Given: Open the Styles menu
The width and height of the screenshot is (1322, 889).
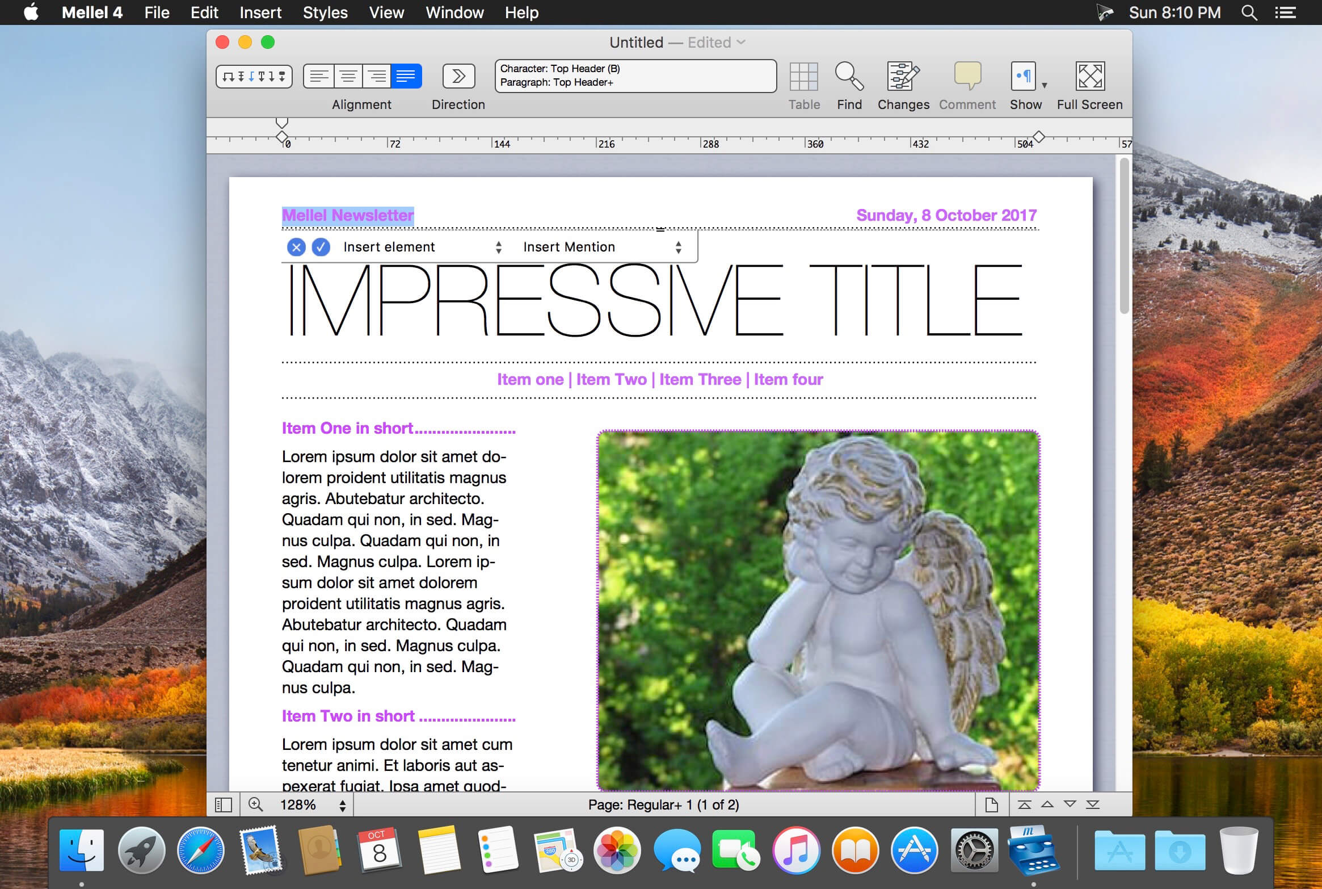Looking at the screenshot, I should [325, 12].
